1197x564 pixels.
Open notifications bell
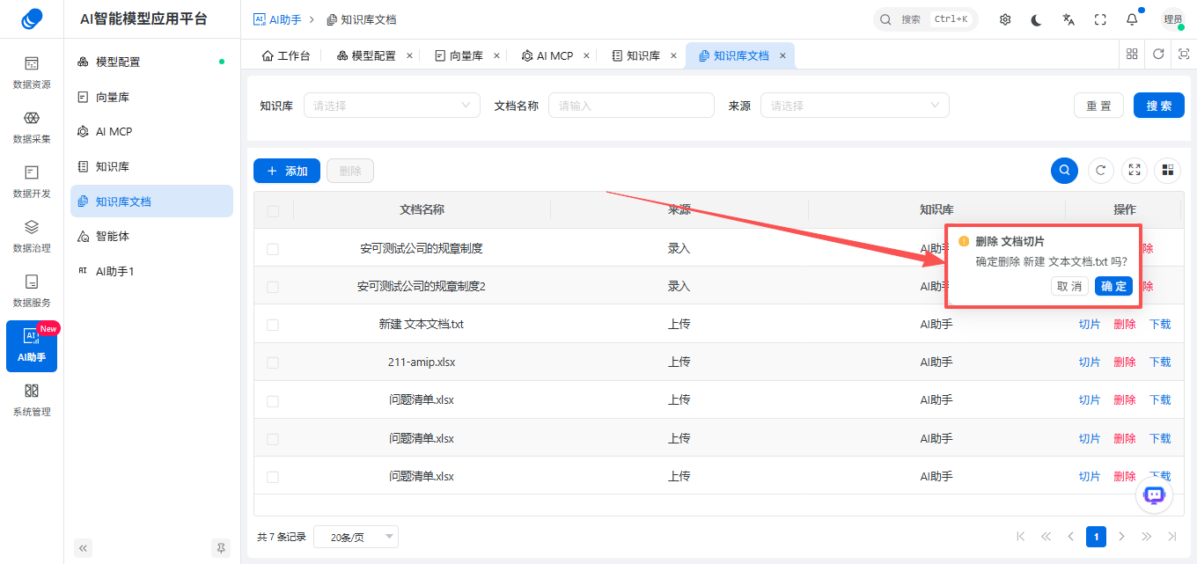(1132, 19)
